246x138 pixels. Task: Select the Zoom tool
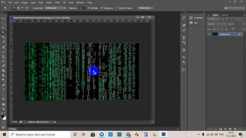tap(3, 109)
